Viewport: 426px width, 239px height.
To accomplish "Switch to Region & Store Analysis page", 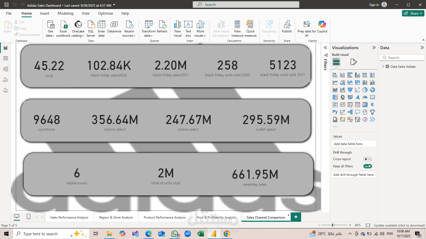I will [x=116, y=217].
